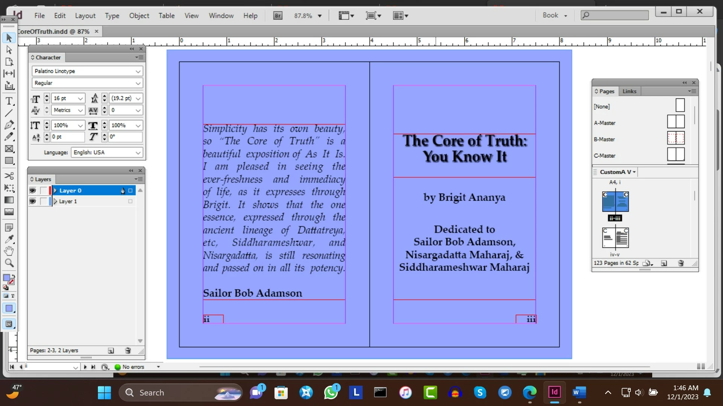Open the Book workspace switcher

[554, 15]
